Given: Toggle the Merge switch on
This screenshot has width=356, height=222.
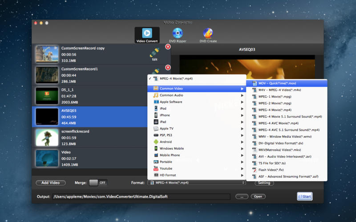Looking at the screenshot, I should 98,182.
